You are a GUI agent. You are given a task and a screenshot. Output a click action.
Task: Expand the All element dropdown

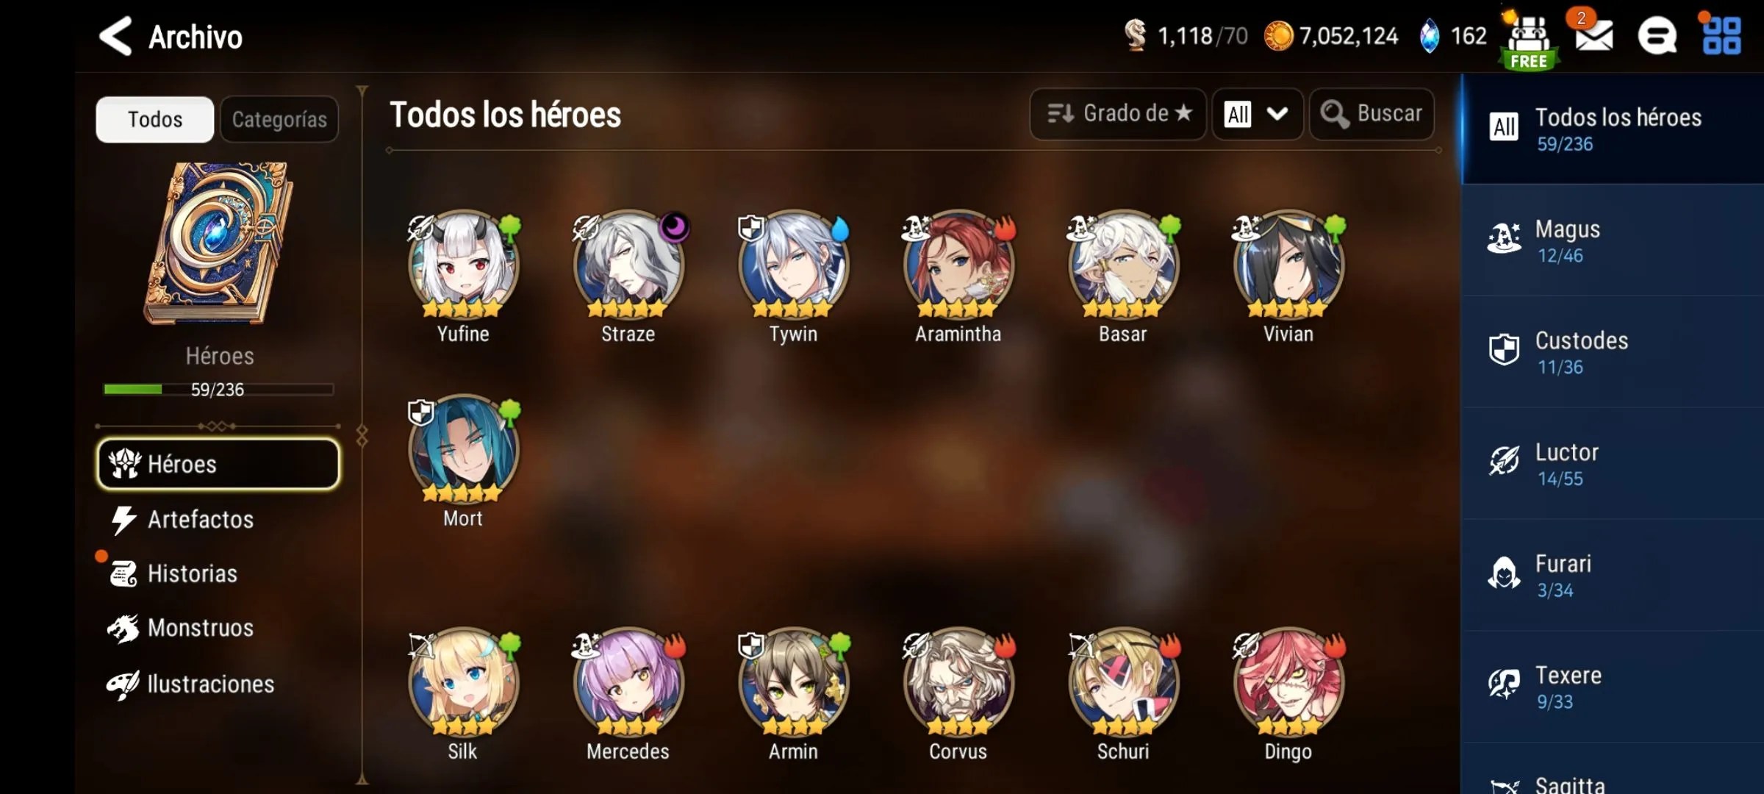point(1258,114)
